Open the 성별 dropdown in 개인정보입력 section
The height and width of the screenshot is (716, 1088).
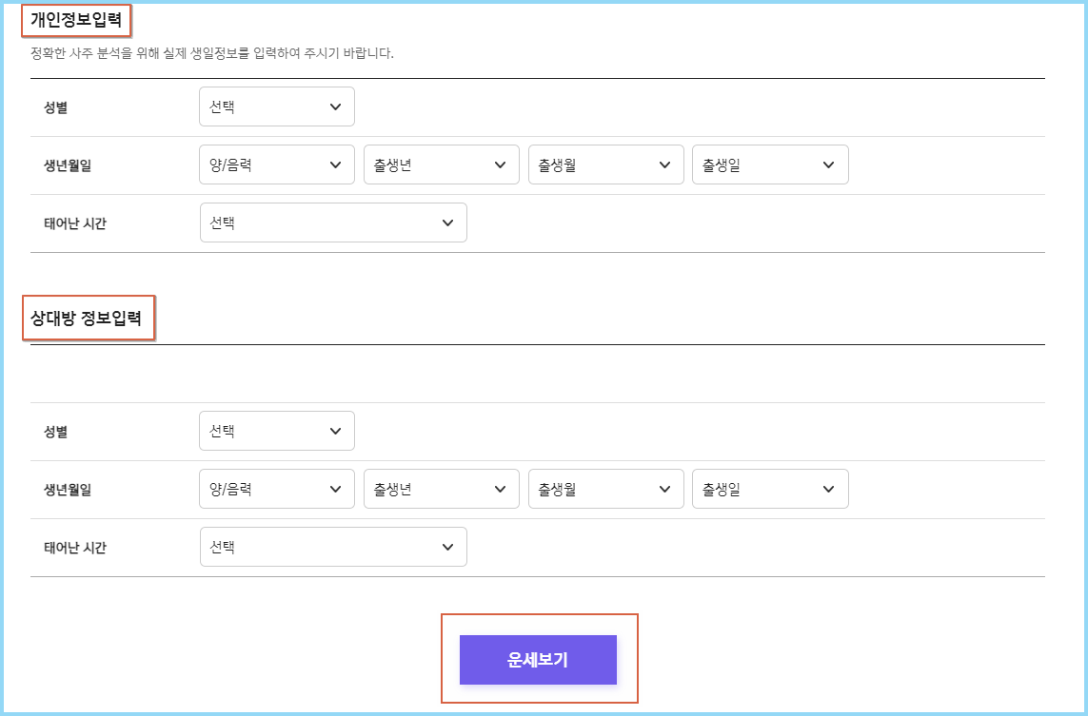pos(276,106)
